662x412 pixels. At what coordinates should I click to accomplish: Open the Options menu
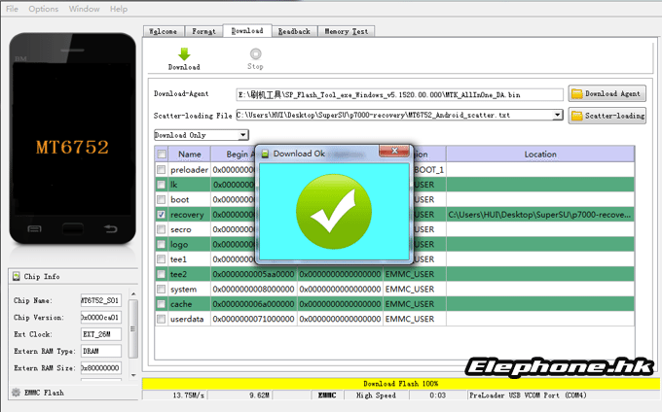click(43, 9)
